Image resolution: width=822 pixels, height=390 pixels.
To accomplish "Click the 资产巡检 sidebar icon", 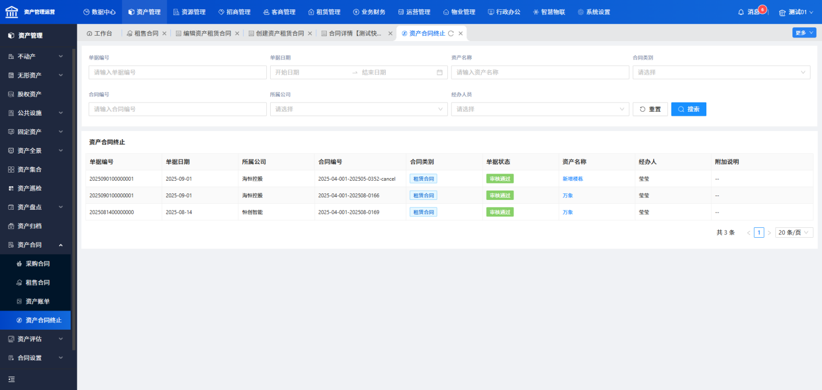I will point(12,188).
